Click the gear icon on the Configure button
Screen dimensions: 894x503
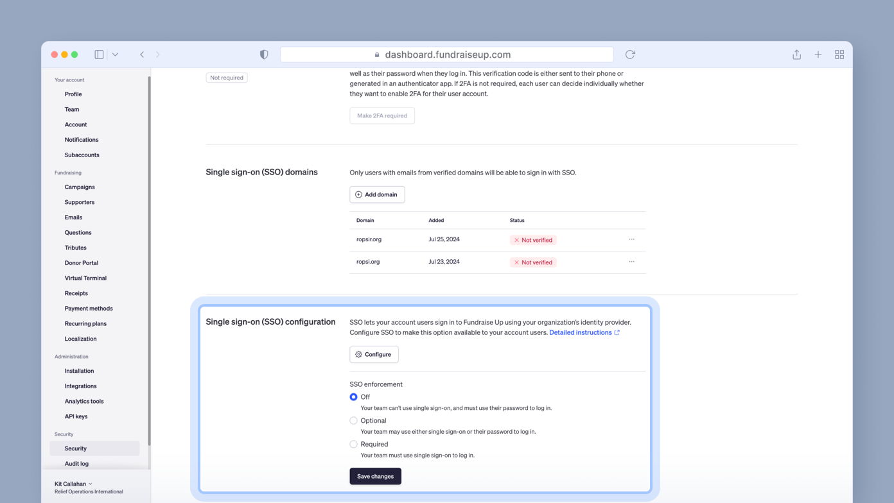358,354
